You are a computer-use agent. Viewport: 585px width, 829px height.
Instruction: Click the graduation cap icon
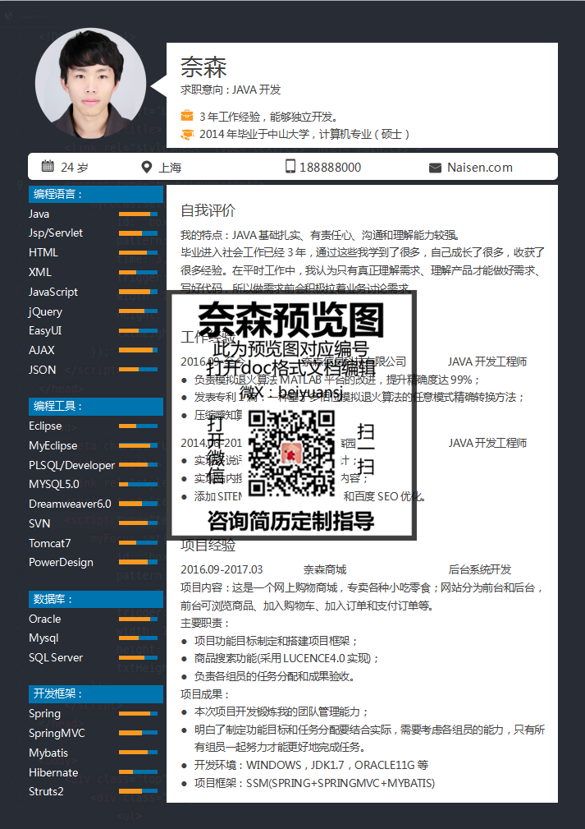tap(187, 134)
